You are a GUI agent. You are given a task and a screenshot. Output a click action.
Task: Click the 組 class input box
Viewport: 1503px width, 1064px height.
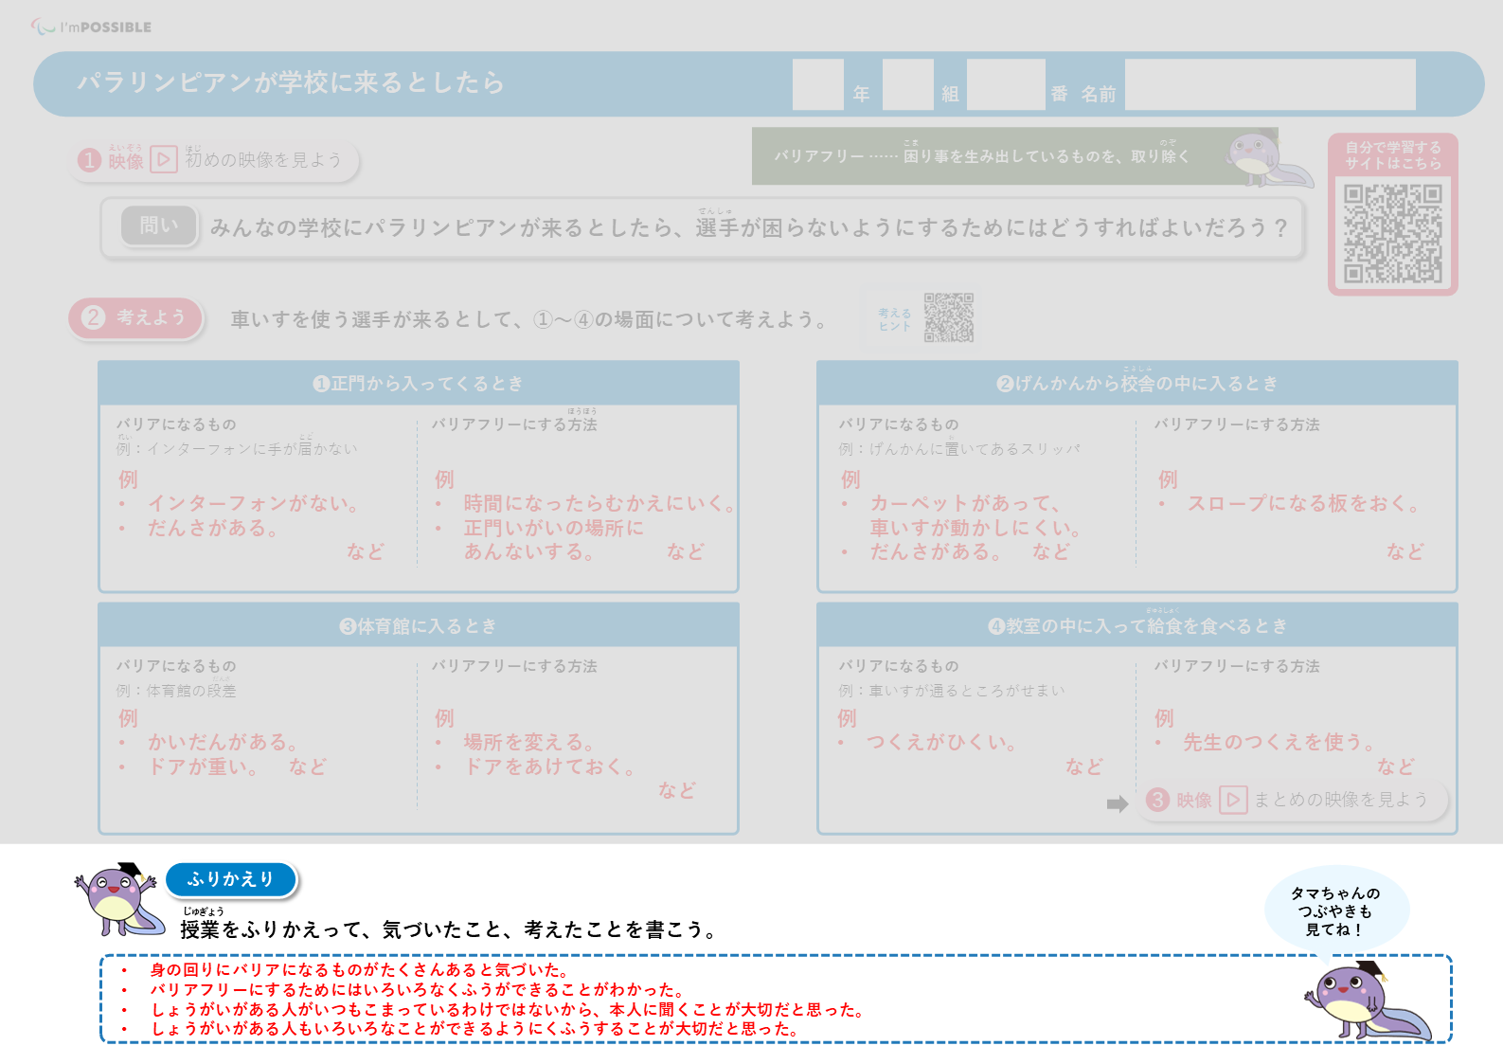pos(907,85)
